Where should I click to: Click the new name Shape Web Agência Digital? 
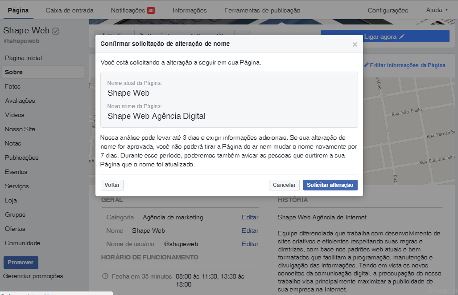(156, 116)
